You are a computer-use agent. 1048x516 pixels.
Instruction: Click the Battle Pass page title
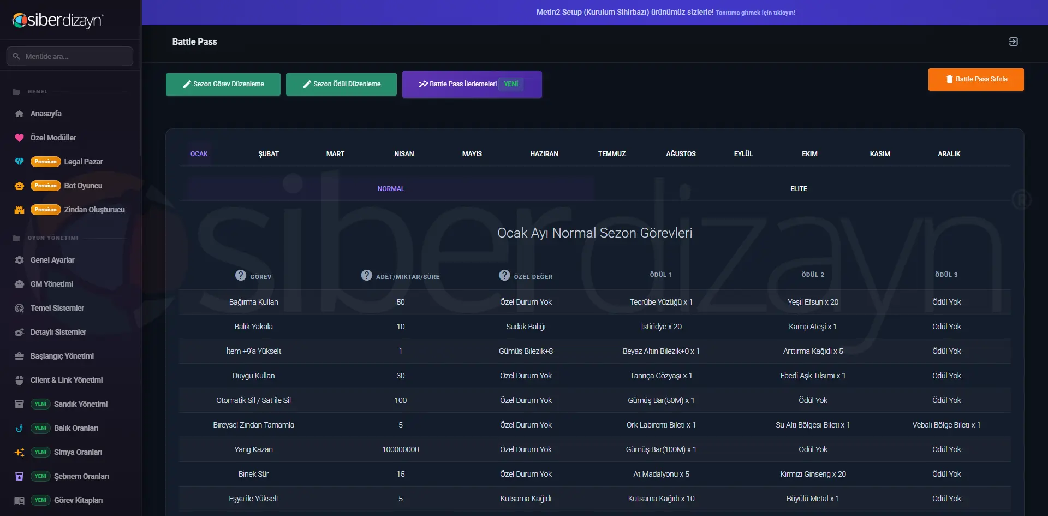[x=195, y=41]
